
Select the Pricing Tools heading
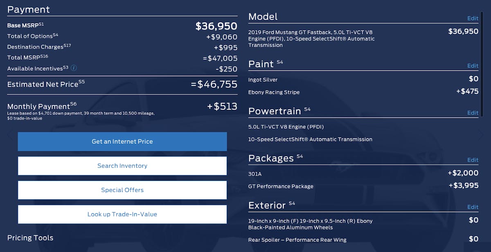tap(30, 238)
